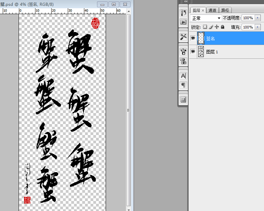Open the 不透明度 slider arrow
Viewport: 264px width, 211px height.
pyautogui.click(x=257, y=18)
